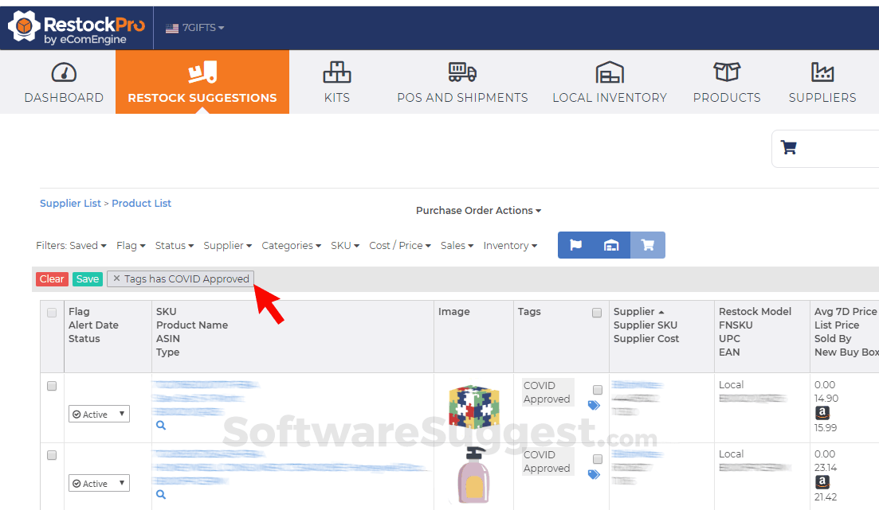Switch to the flag list view icon
Image resolution: width=879 pixels, height=510 pixels.
pos(575,245)
